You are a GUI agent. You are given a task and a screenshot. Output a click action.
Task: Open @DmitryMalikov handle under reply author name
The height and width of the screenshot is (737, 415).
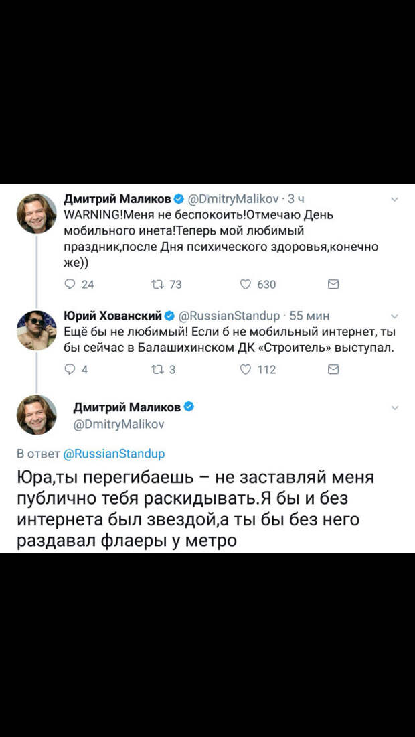click(x=119, y=425)
